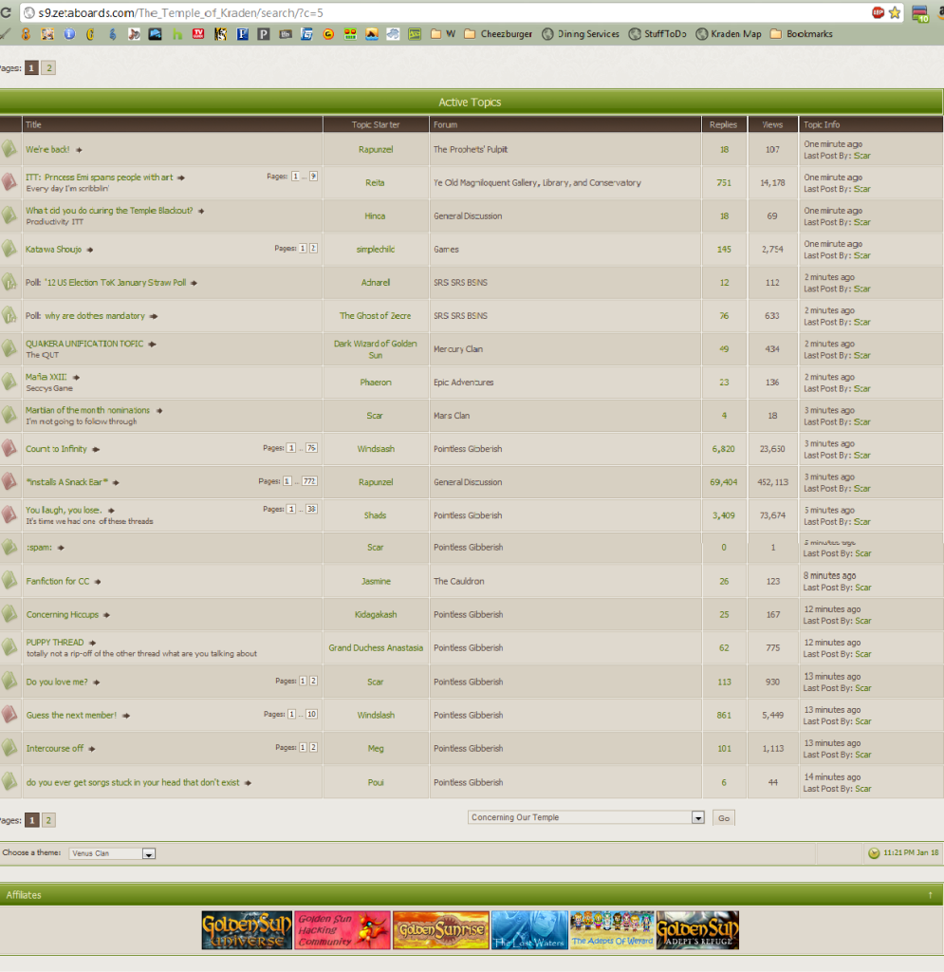Screen dimensions: 944x972
Task: Open topic starter Rapunzel's profile for 'We're back!'
Action: 376,150
